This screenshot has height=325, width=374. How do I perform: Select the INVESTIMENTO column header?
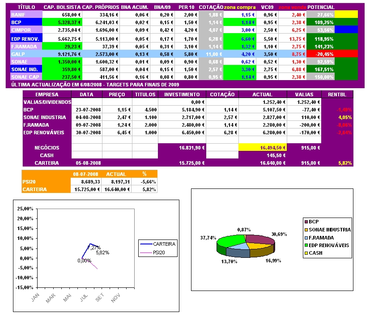click(182, 94)
